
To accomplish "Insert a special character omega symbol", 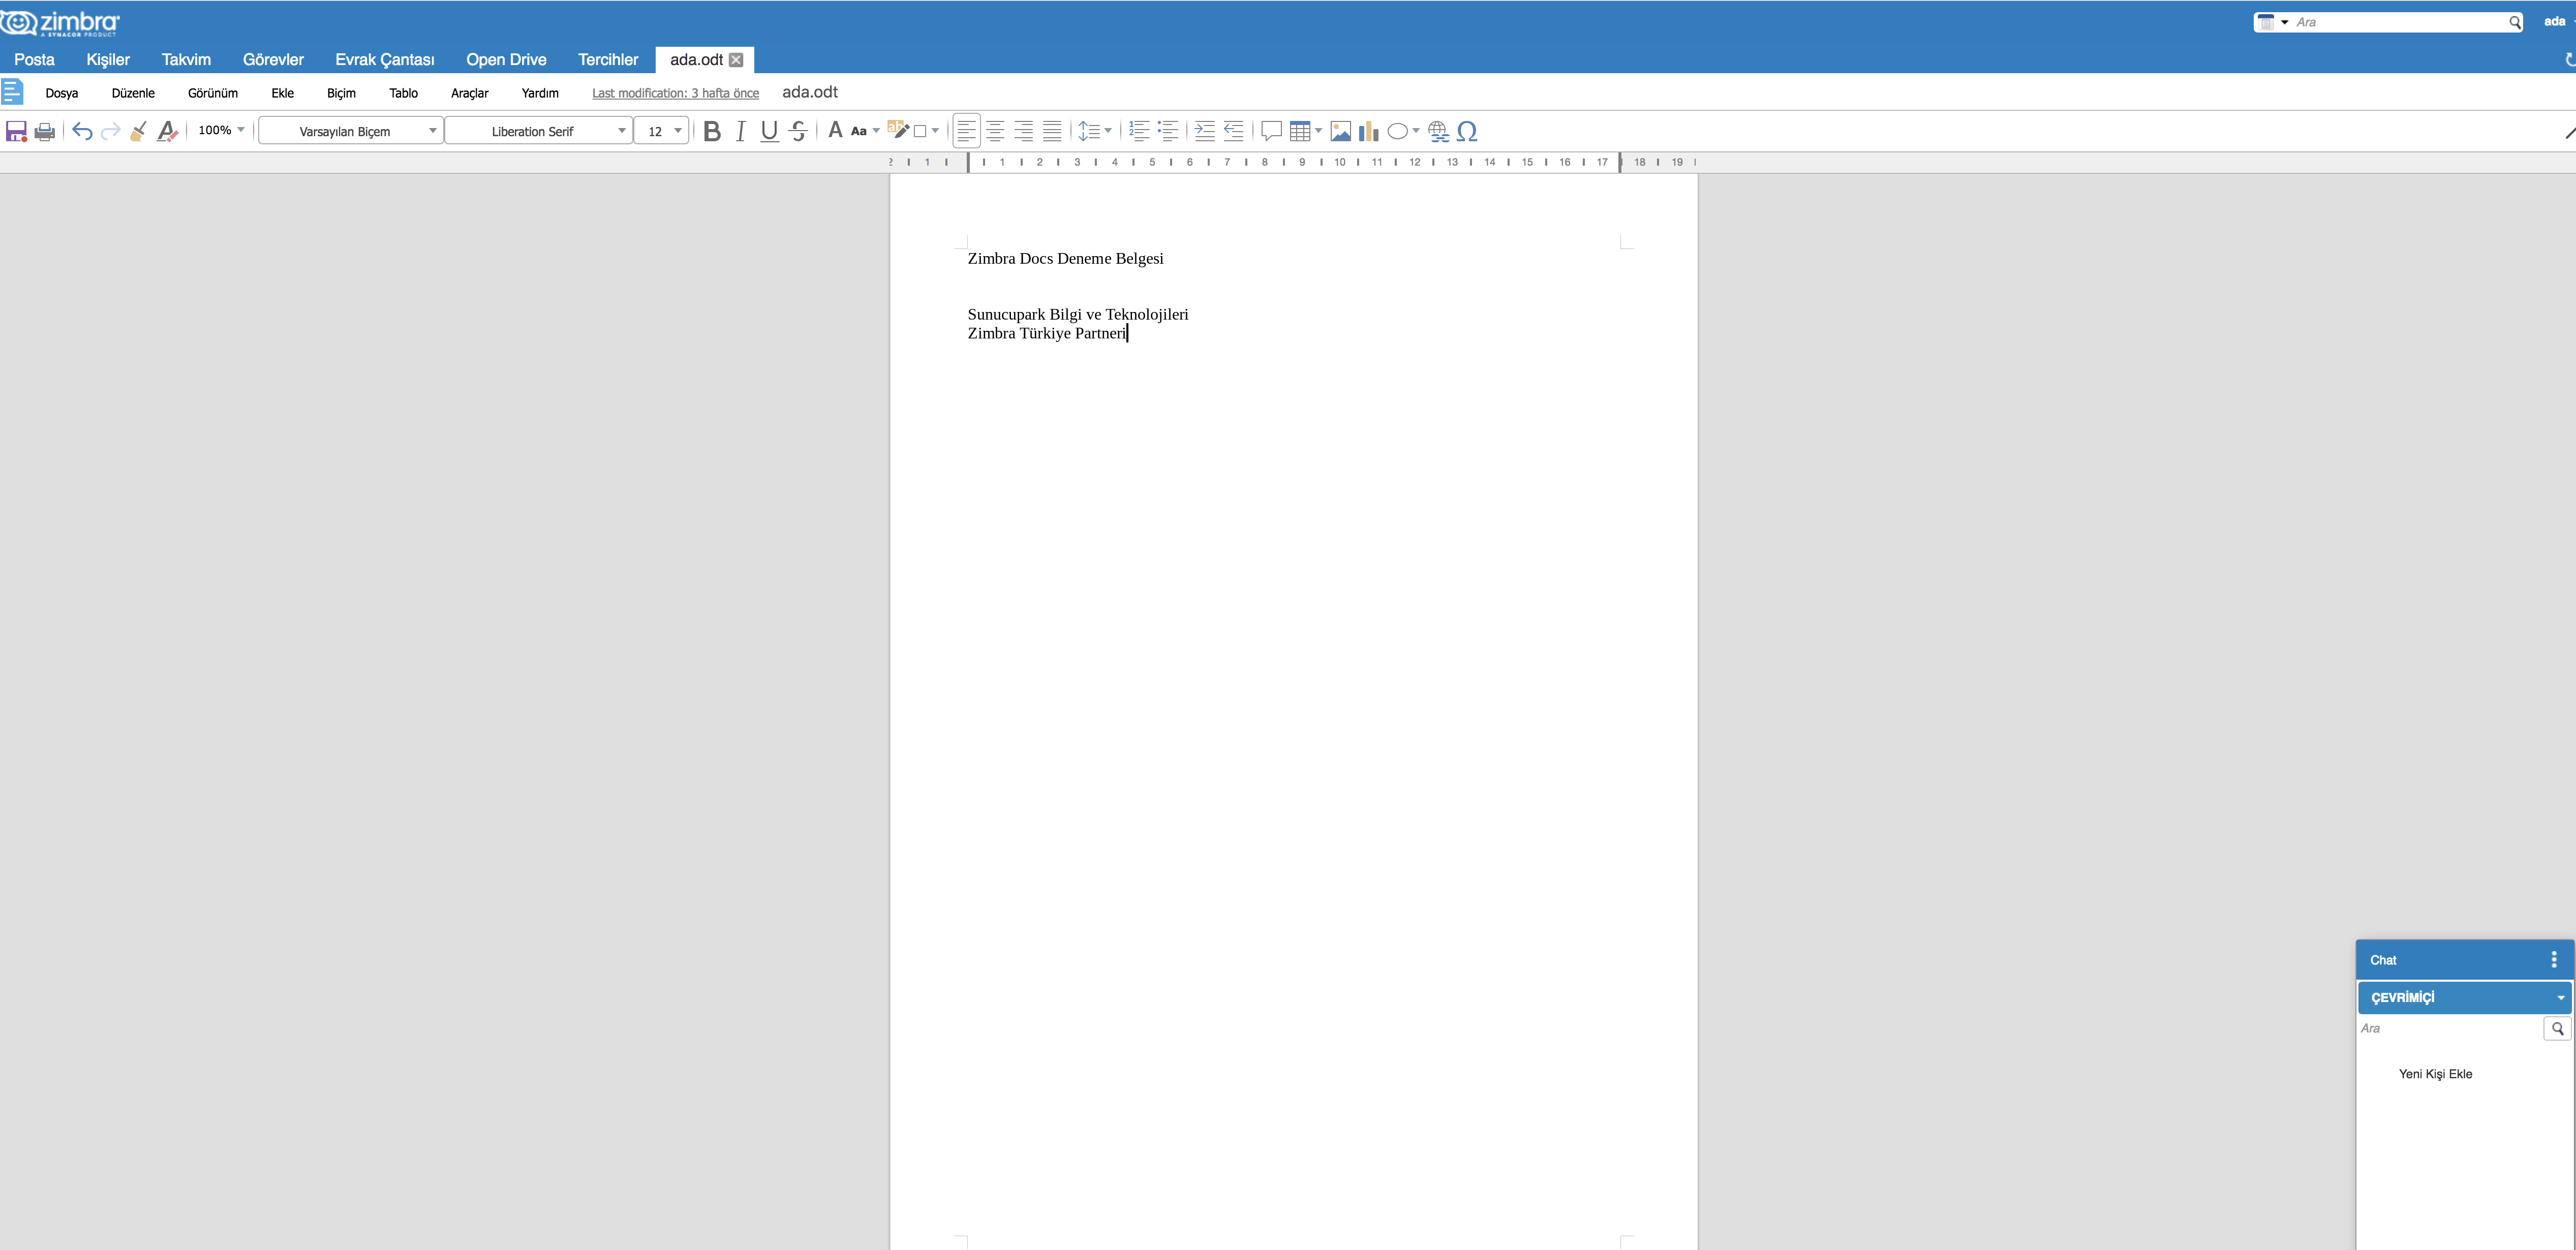I will (1467, 131).
